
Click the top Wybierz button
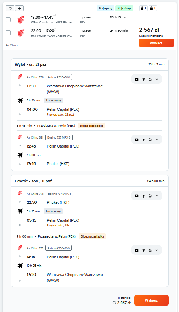[156, 43]
